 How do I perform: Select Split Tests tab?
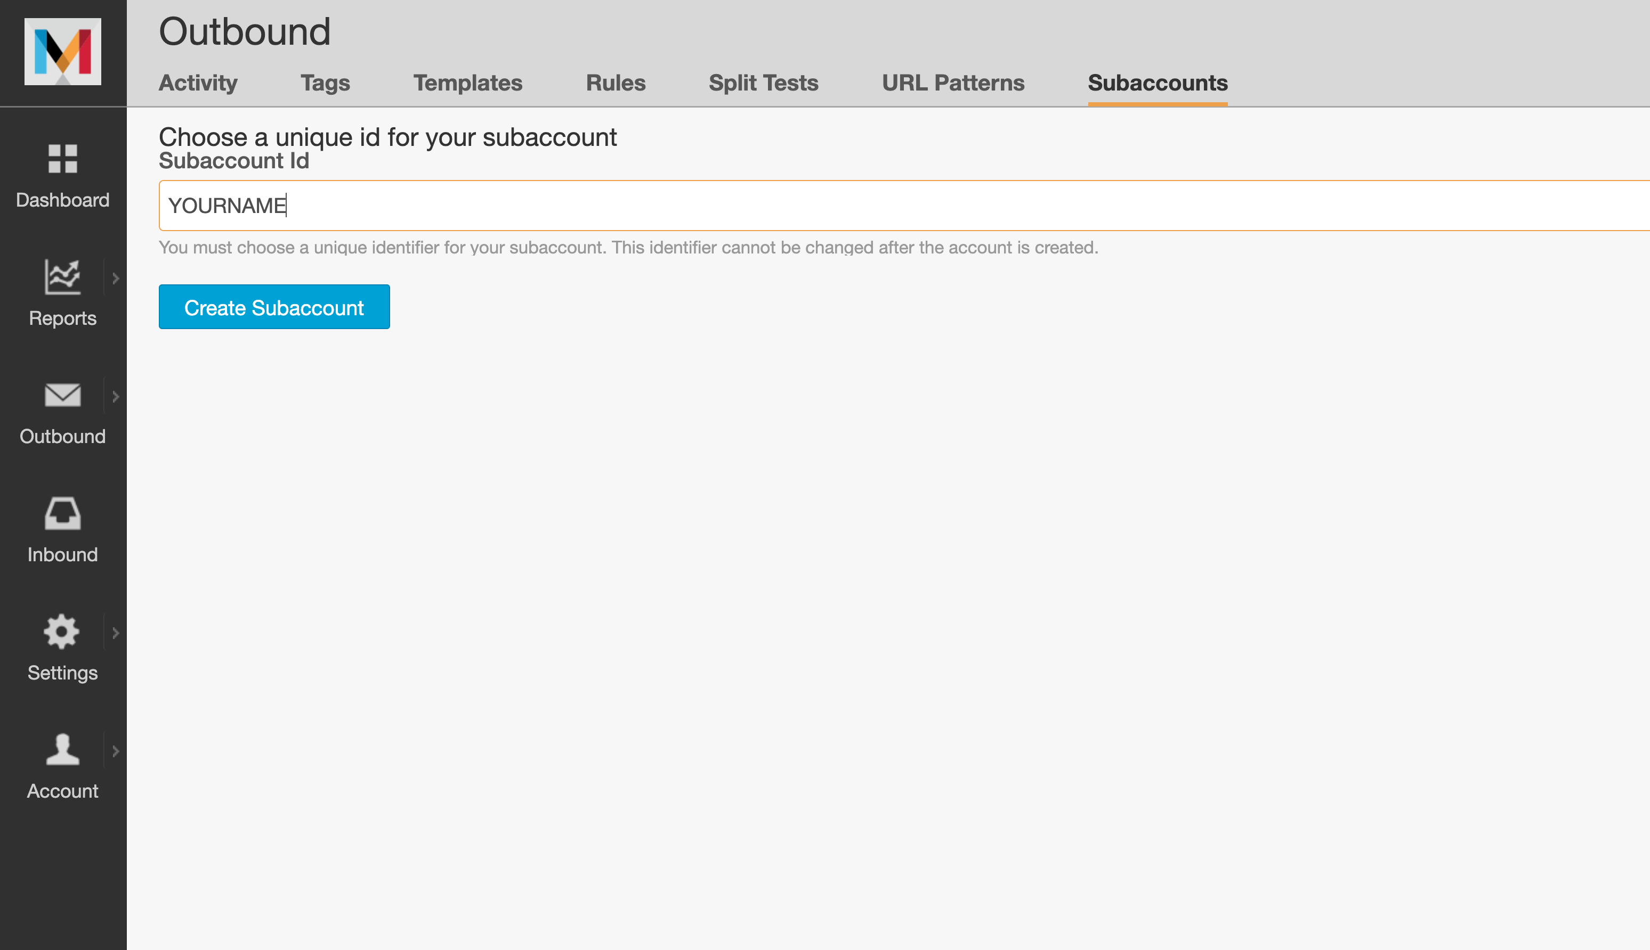pos(763,81)
